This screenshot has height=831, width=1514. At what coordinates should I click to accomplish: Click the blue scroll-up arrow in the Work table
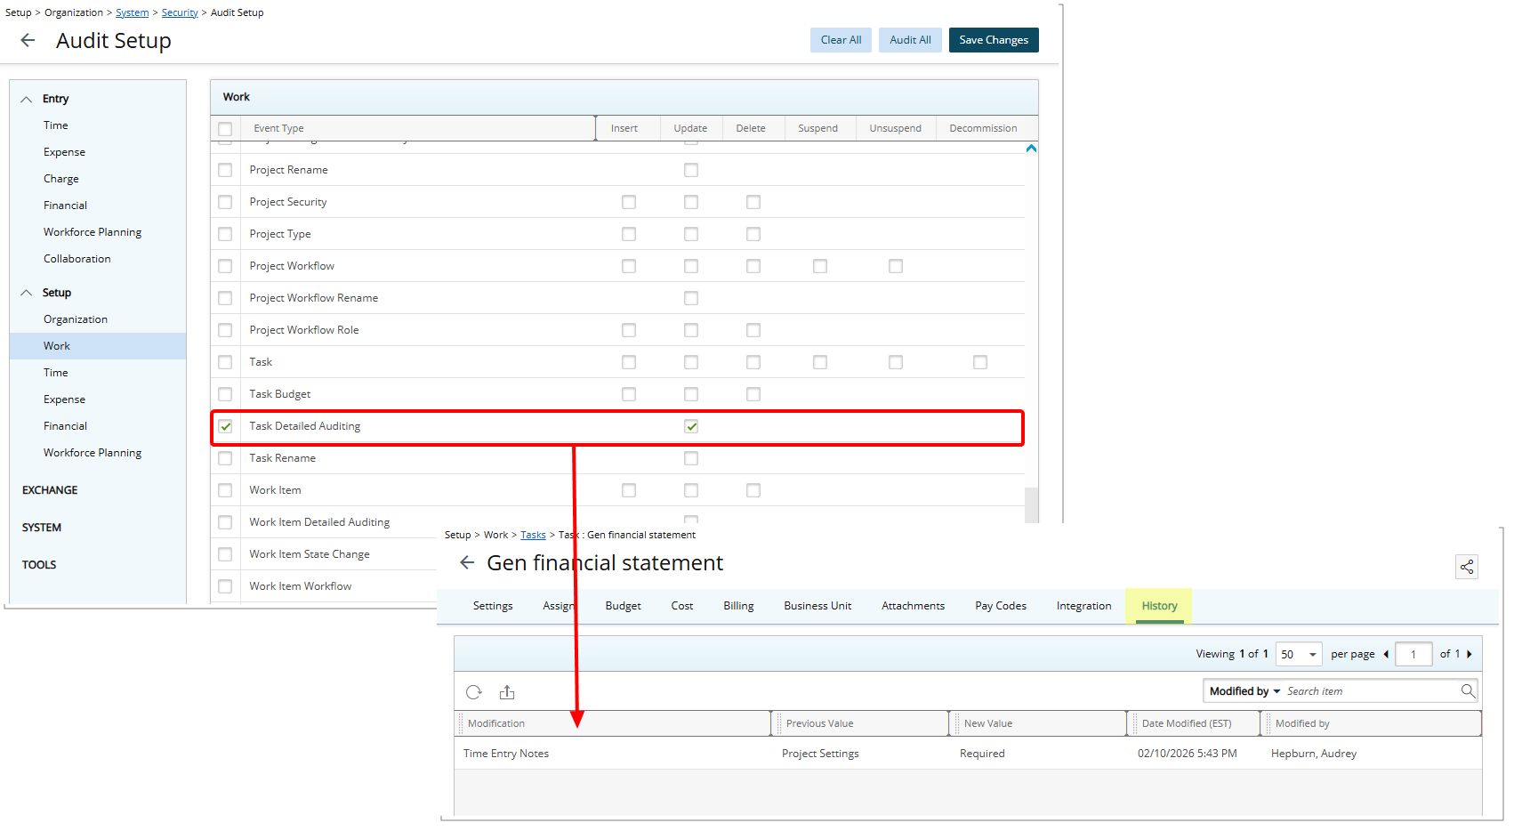click(1031, 148)
